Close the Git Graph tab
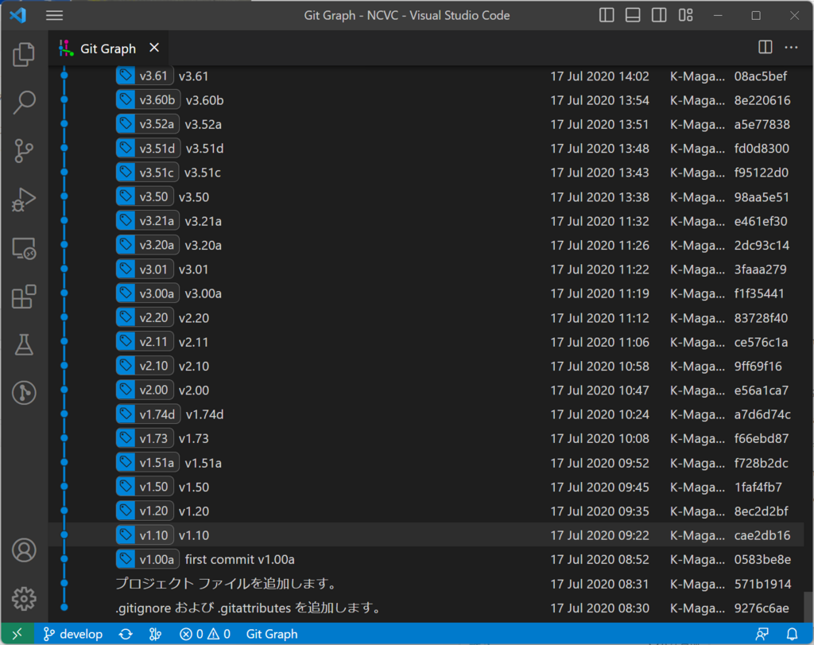Image resolution: width=814 pixels, height=645 pixels. (x=154, y=48)
